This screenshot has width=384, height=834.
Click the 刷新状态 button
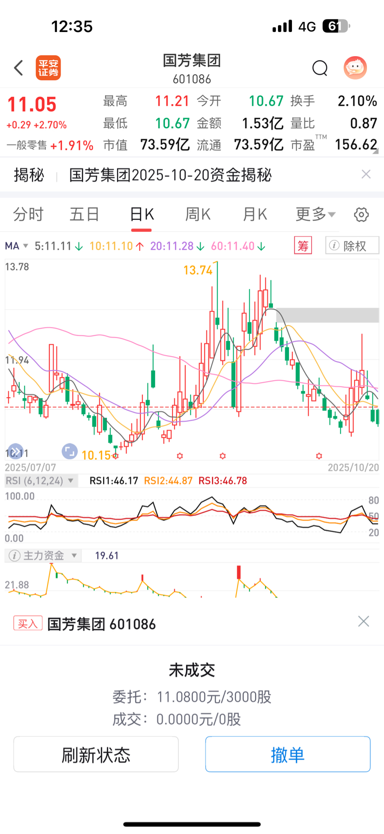point(96,754)
